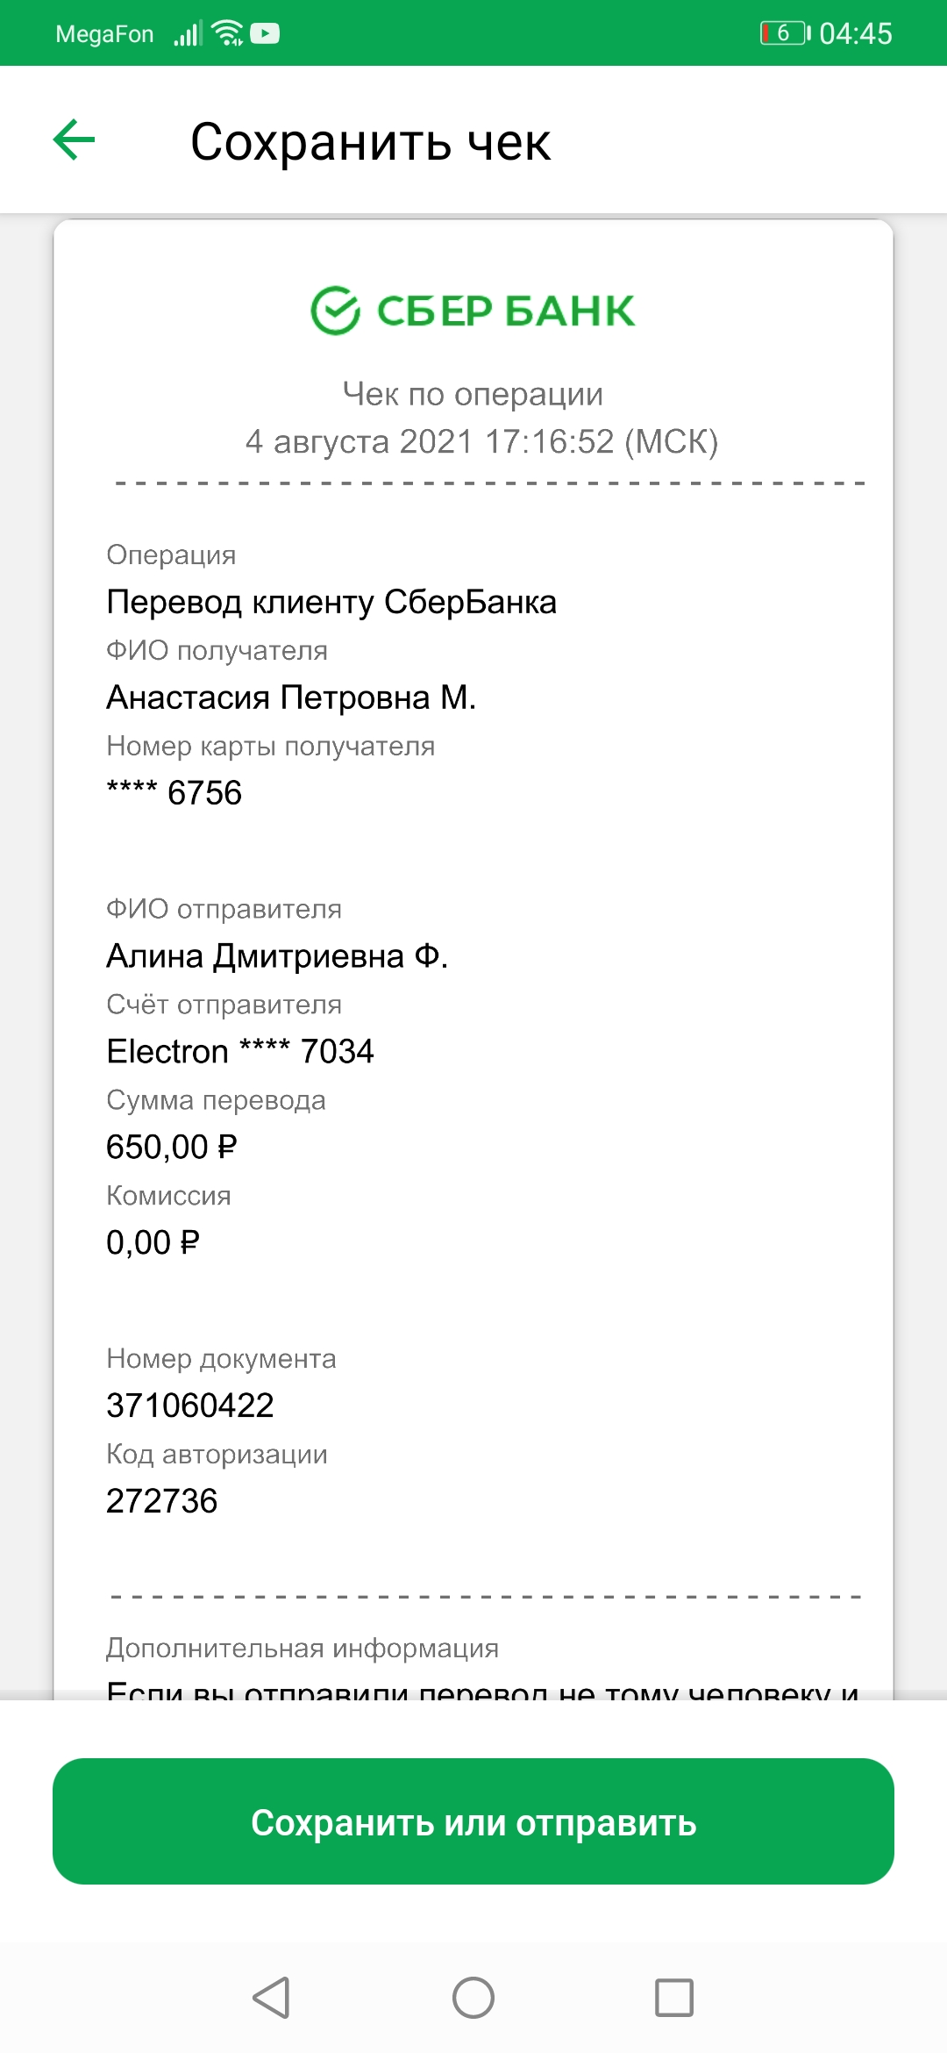
Task: Tap the green back arrow
Action: 74,140
